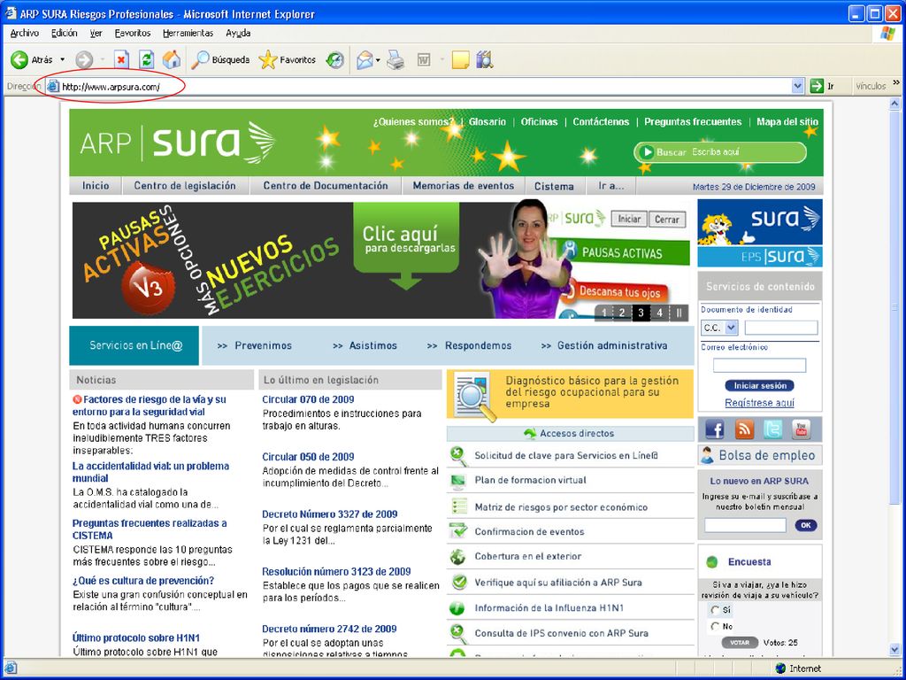The width and height of the screenshot is (906, 680).
Task: Open the Edición menu
Action: pyautogui.click(x=64, y=33)
